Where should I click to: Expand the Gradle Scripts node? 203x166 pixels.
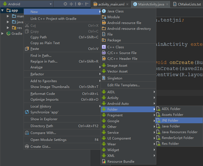pos(2,34)
